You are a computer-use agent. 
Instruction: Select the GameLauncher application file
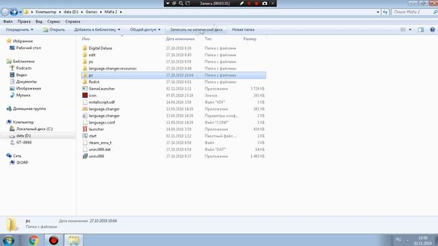tap(101, 89)
